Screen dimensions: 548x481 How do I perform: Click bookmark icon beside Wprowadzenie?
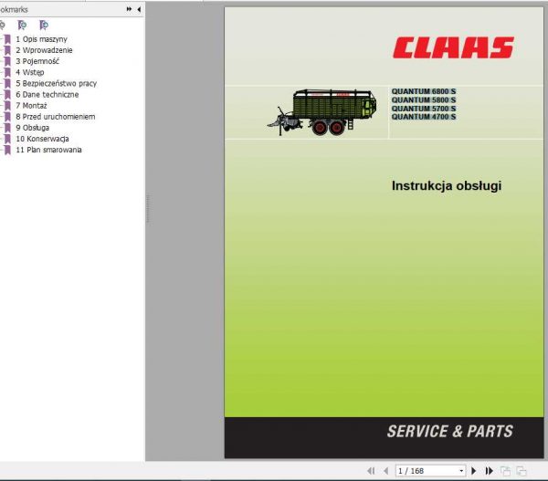[7, 50]
